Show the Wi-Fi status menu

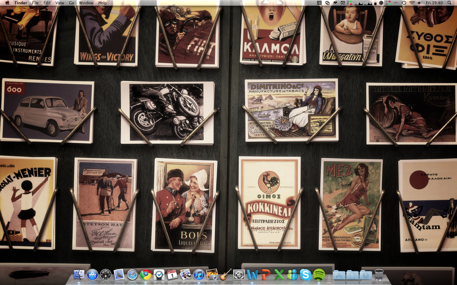[412, 3]
